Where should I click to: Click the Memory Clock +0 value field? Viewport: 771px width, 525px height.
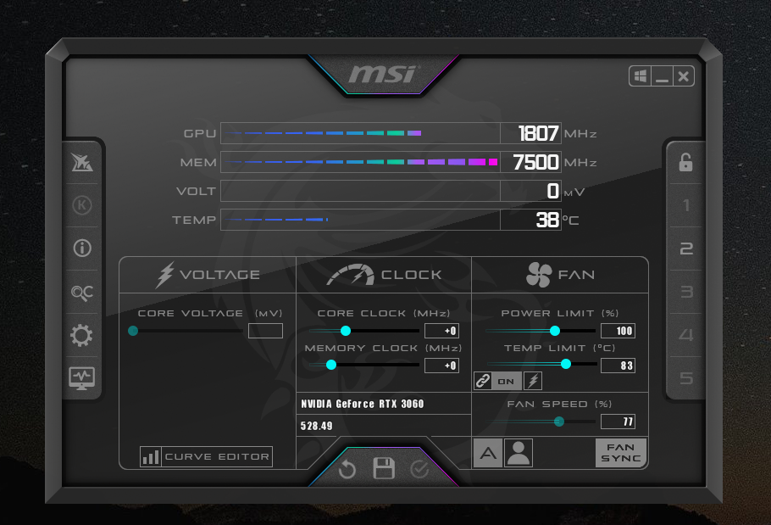pyautogui.click(x=441, y=365)
